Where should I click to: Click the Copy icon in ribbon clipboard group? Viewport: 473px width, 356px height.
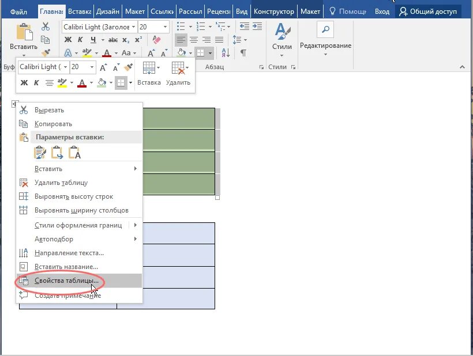pyautogui.click(x=45, y=40)
